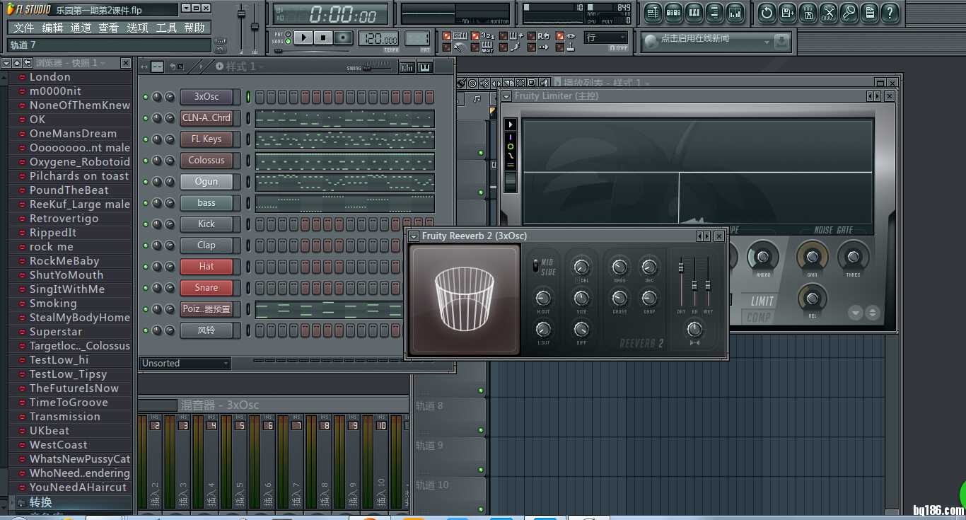
Task: Open the Piano roll view from the toolbar
Action: click(x=694, y=12)
